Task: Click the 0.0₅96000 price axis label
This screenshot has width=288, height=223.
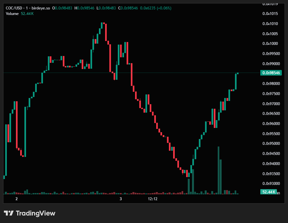Action: [271, 123]
